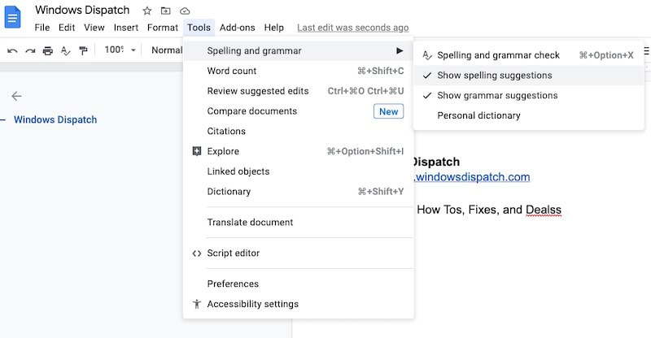Click the spell check toolbar icon
This screenshot has height=338, width=651.
coord(66,50)
